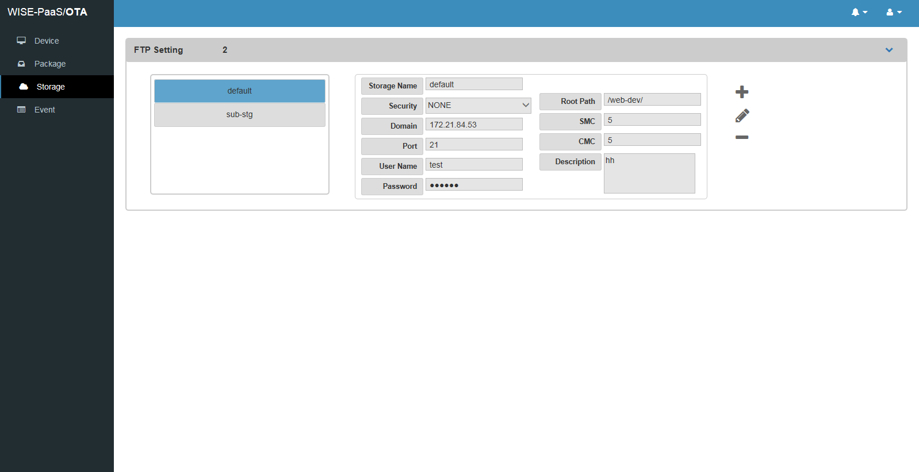Click the Description text area
The image size is (919, 472).
click(649, 173)
